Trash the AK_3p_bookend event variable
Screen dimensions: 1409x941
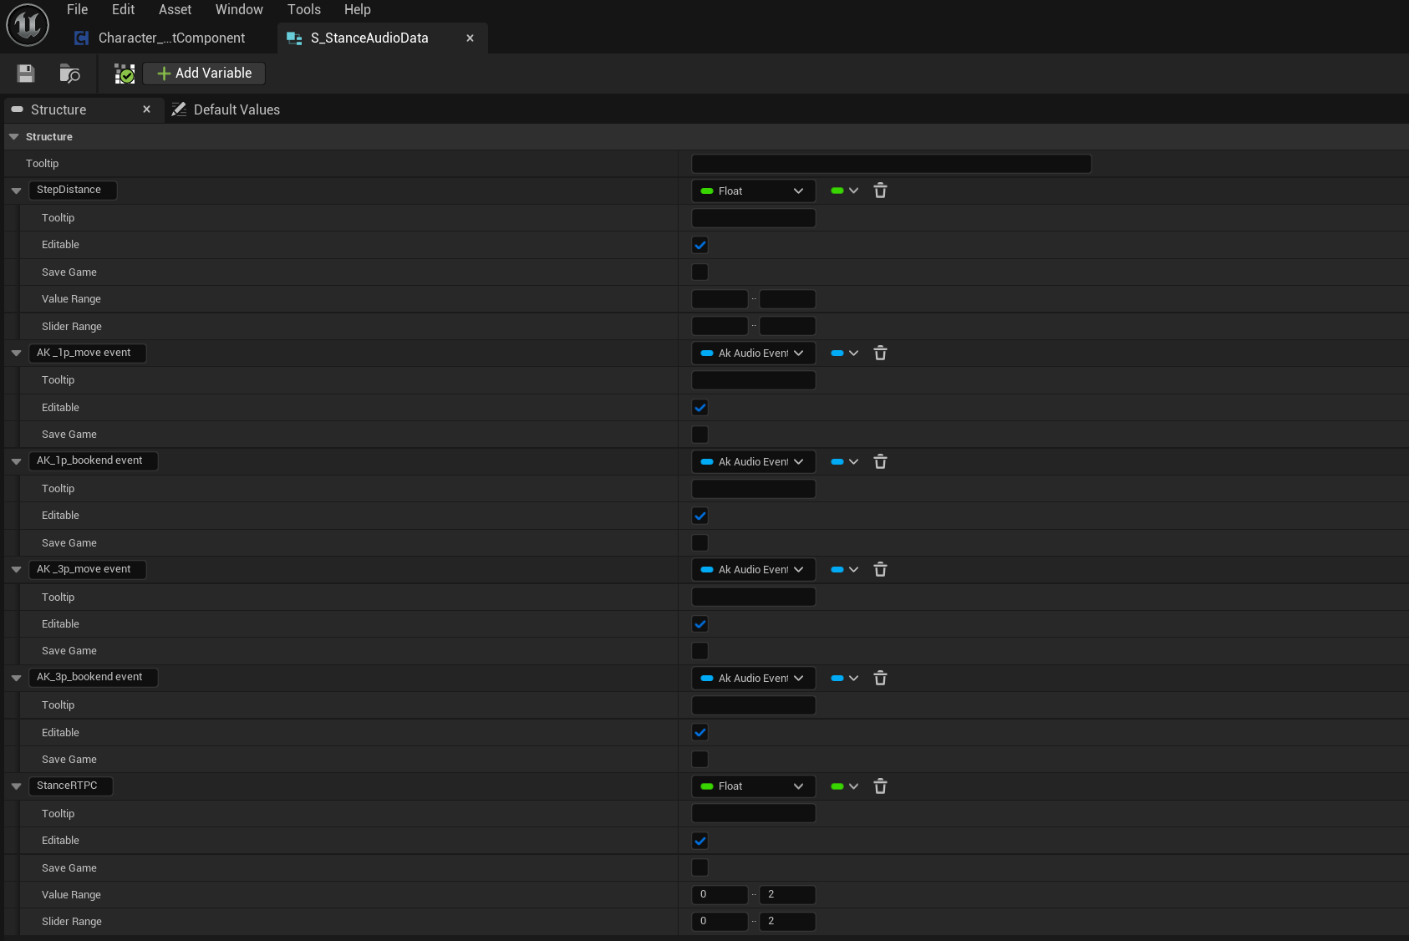tap(880, 678)
